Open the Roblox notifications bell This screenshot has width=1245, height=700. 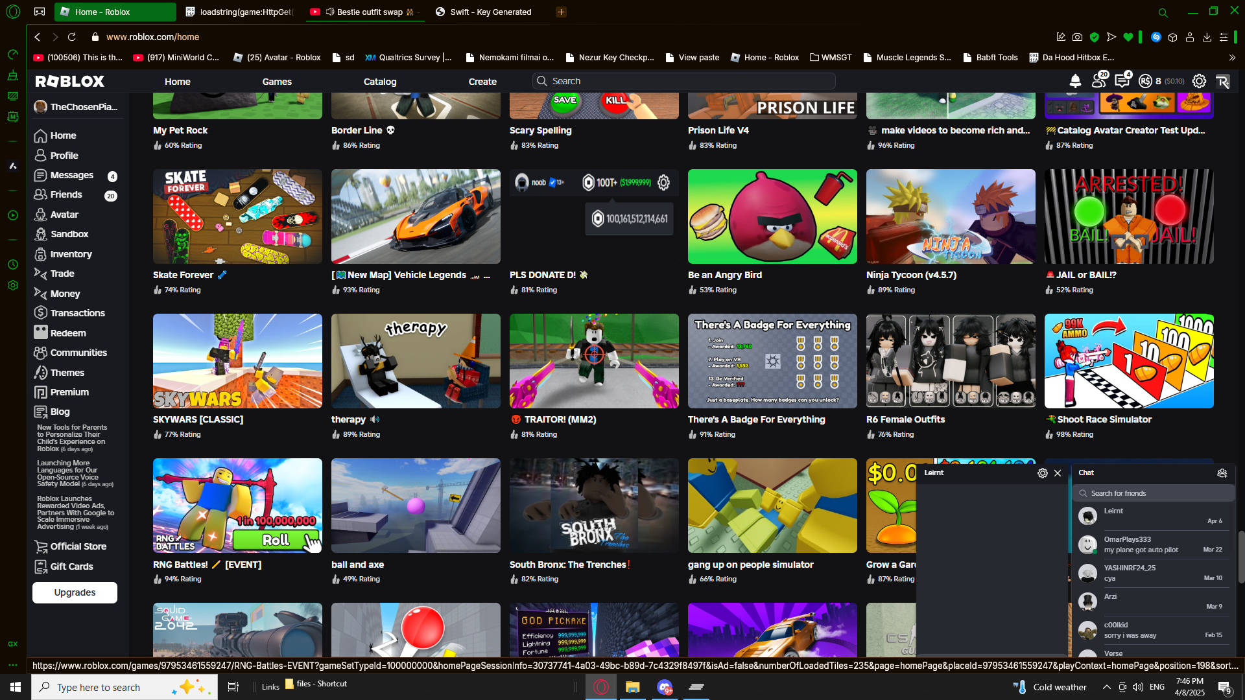pyautogui.click(x=1075, y=81)
